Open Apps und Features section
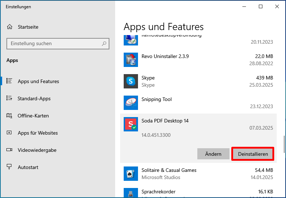 [38, 81]
